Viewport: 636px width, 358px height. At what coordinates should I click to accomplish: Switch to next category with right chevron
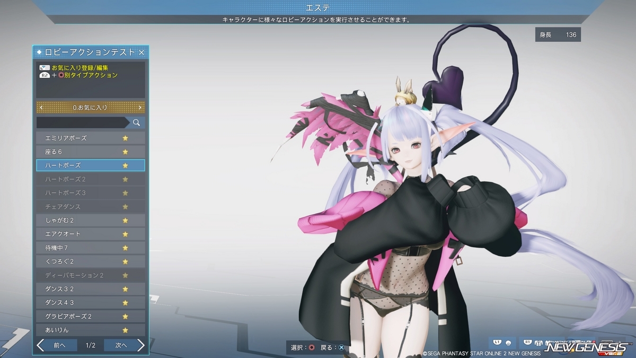pos(140,108)
